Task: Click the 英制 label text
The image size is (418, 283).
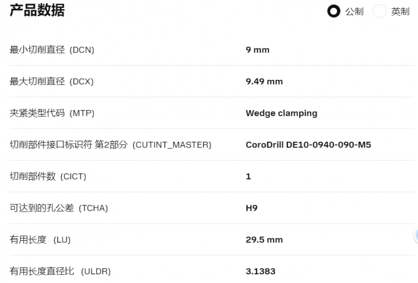Action: 400,11
